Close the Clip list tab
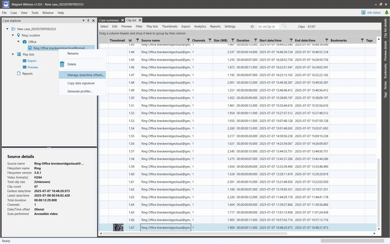The width and height of the screenshot is (390, 244). 139,20
